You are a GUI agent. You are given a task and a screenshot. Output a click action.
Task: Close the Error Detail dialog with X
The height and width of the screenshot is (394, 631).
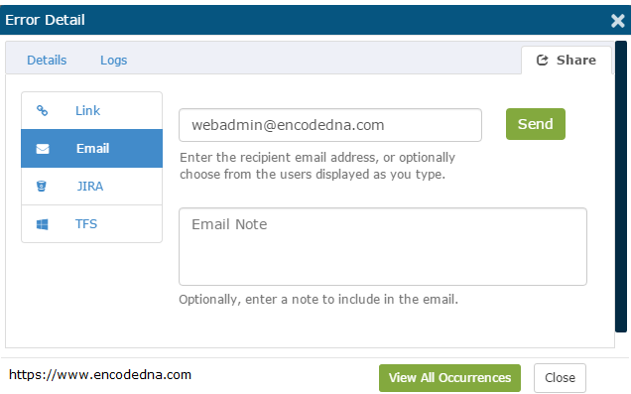coord(618,20)
